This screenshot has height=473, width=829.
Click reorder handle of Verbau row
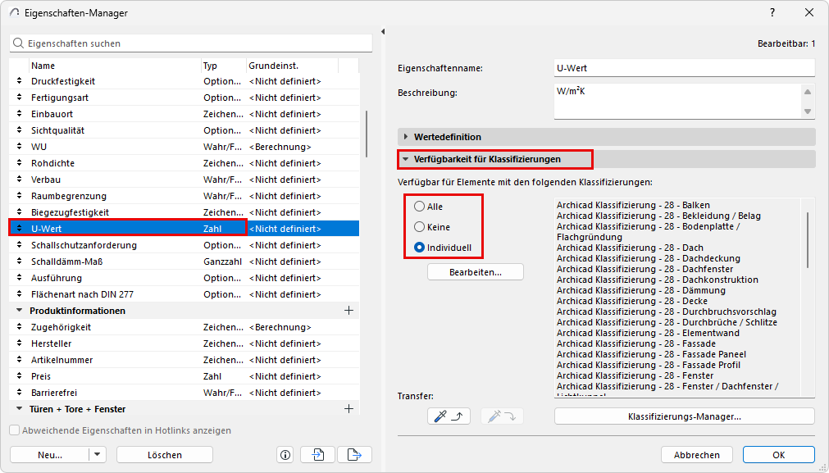tap(20, 180)
